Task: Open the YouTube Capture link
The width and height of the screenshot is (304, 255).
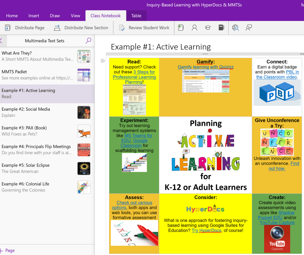Action: pyautogui.click(x=277, y=223)
